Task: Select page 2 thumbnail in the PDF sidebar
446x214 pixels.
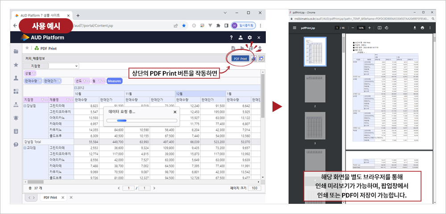Action: (315, 89)
